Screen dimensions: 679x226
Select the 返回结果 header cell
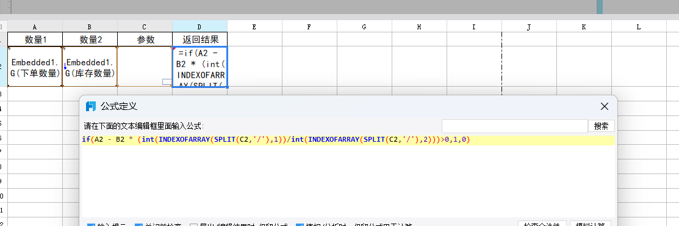pos(199,40)
